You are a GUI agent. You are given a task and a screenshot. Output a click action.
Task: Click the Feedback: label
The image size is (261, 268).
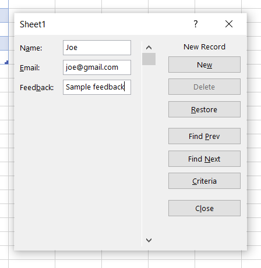pyautogui.click(x=37, y=88)
